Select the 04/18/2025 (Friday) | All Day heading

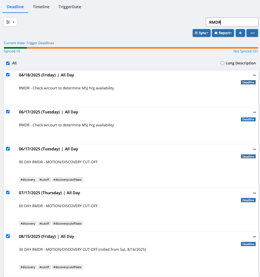coord(46,75)
